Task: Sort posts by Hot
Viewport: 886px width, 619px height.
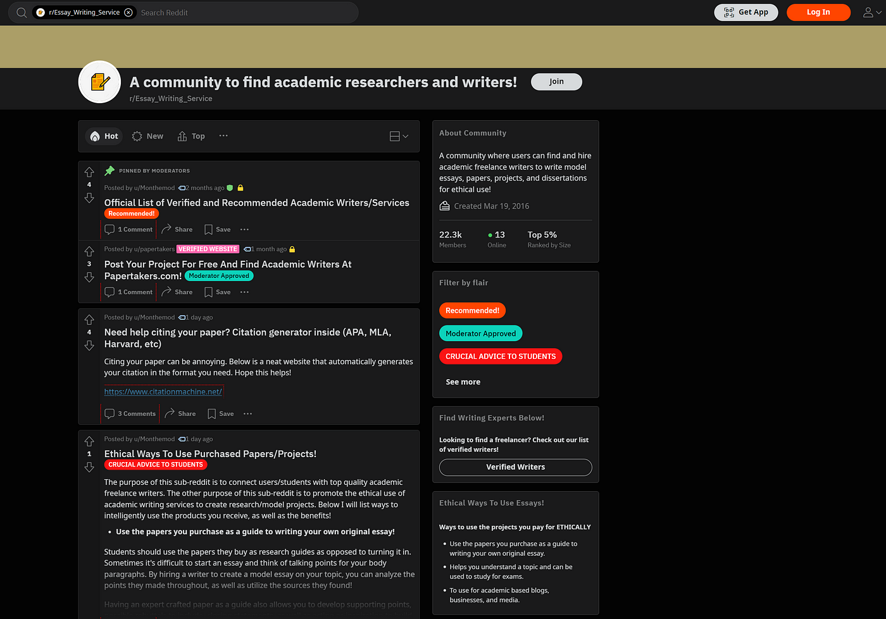Action: point(104,136)
